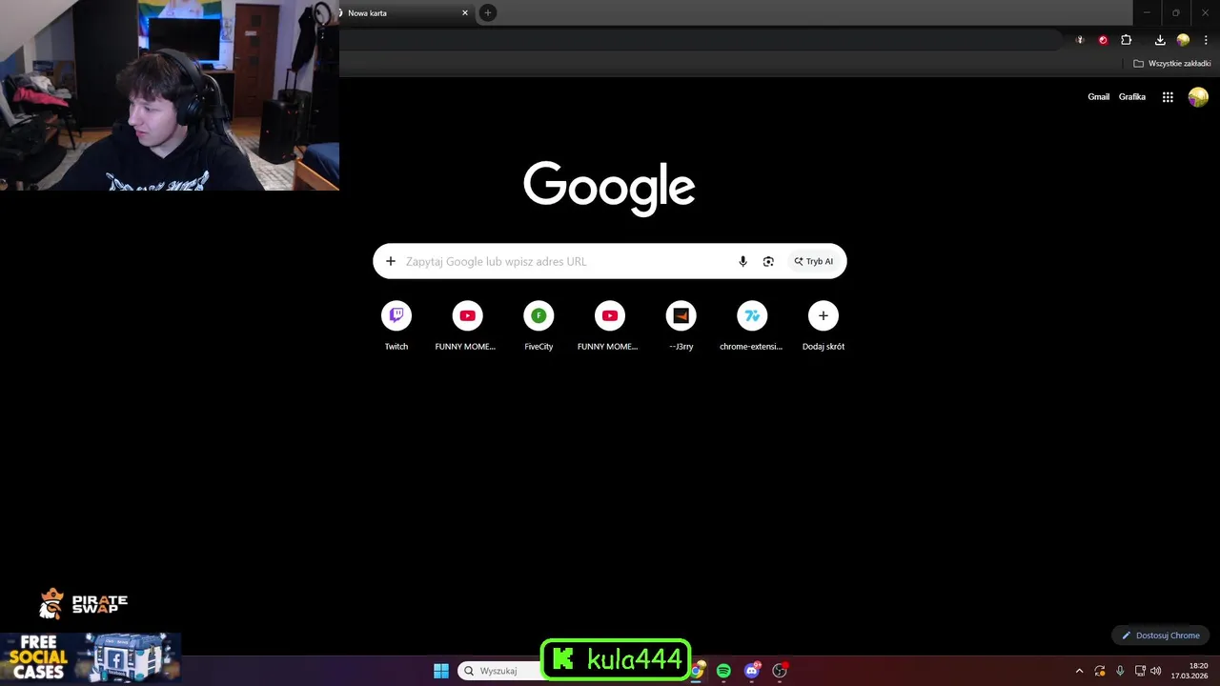Open the round taskbar app beside Discord
Viewport: 1220px width, 686px height.
780,671
